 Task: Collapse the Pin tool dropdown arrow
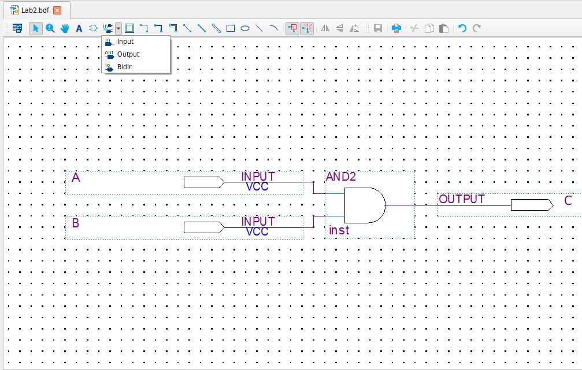pos(118,28)
